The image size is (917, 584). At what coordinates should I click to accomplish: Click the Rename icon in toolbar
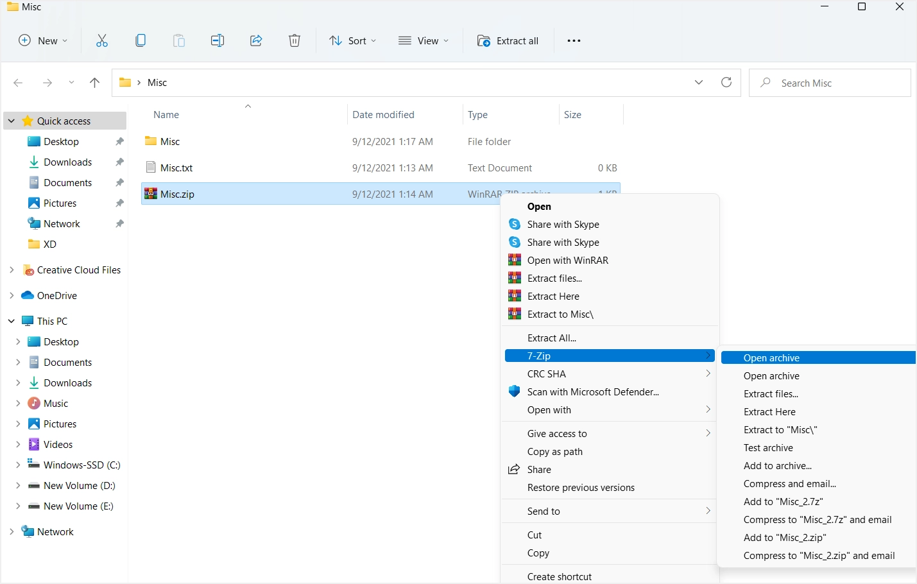(218, 41)
